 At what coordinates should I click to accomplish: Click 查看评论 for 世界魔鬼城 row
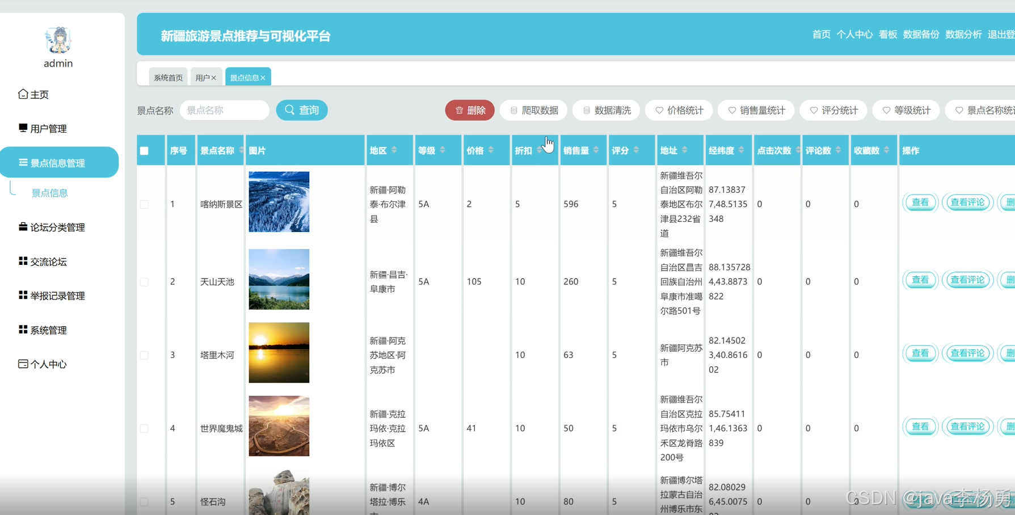[x=967, y=427]
